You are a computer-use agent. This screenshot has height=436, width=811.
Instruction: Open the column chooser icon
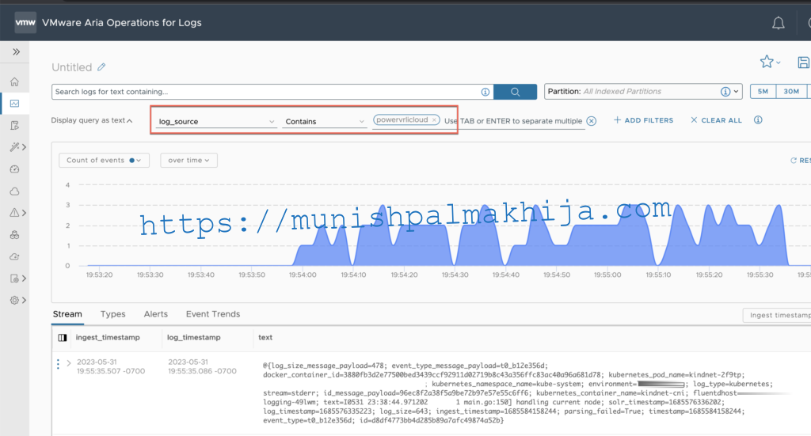63,337
